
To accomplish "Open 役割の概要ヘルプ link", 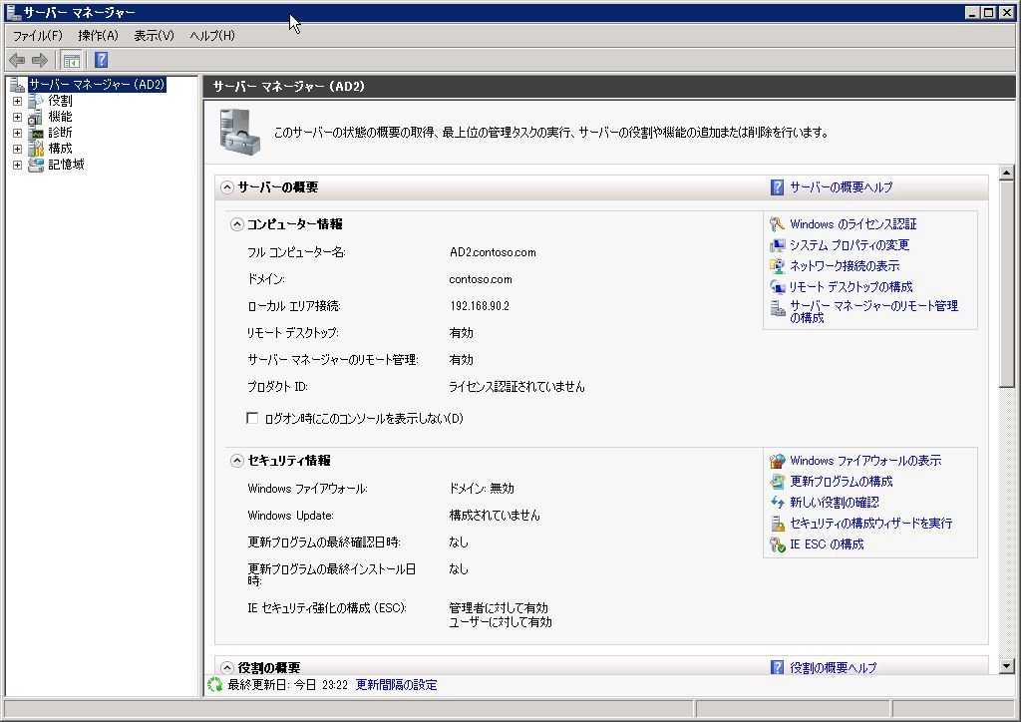I will point(834,667).
